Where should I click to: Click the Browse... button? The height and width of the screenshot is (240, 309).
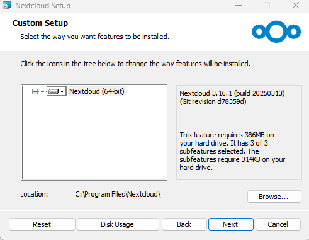click(274, 197)
